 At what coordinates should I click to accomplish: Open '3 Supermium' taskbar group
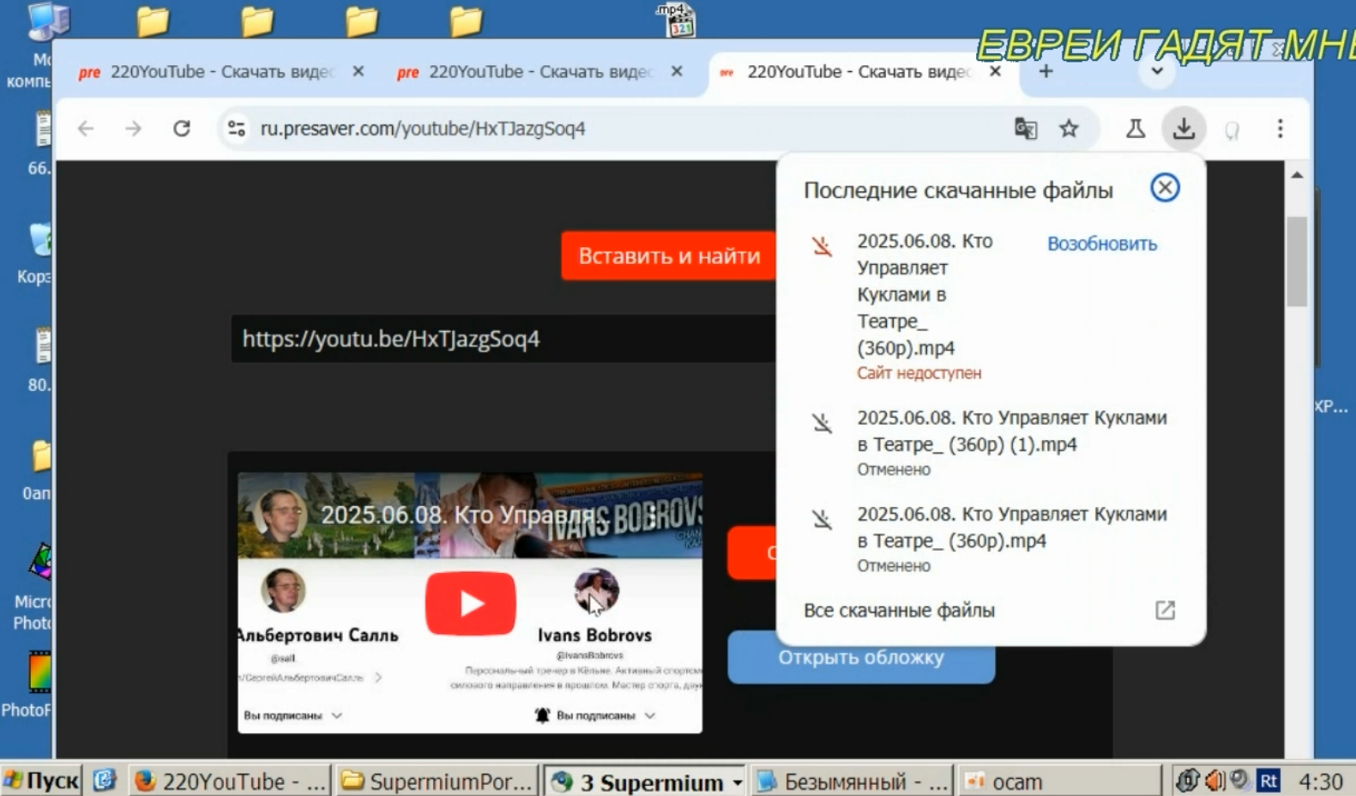coord(646,781)
